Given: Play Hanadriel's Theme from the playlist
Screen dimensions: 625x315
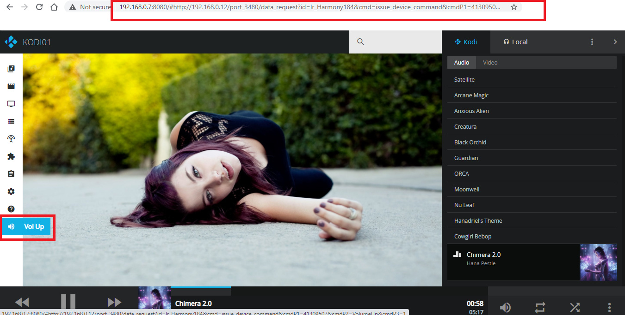Looking at the screenshot, I should [532, 221].
